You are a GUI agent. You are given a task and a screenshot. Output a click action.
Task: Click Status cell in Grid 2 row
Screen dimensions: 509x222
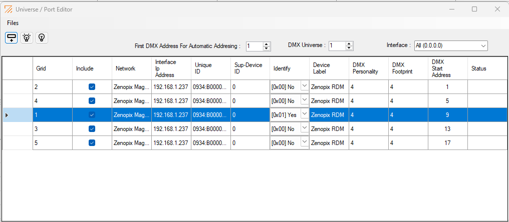tap(487, 87)
